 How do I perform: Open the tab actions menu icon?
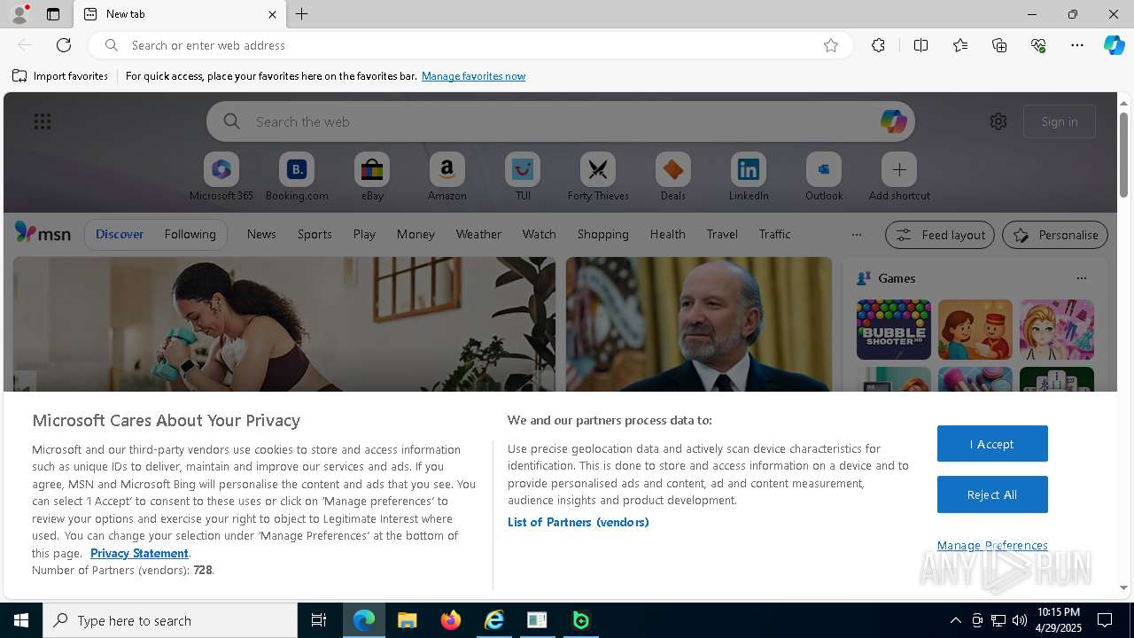pos(53,14)
